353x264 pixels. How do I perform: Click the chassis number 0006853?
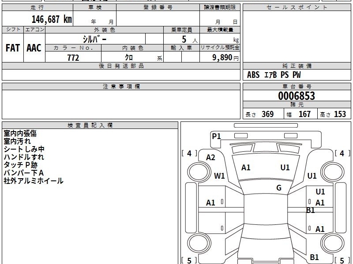[297, 96]
